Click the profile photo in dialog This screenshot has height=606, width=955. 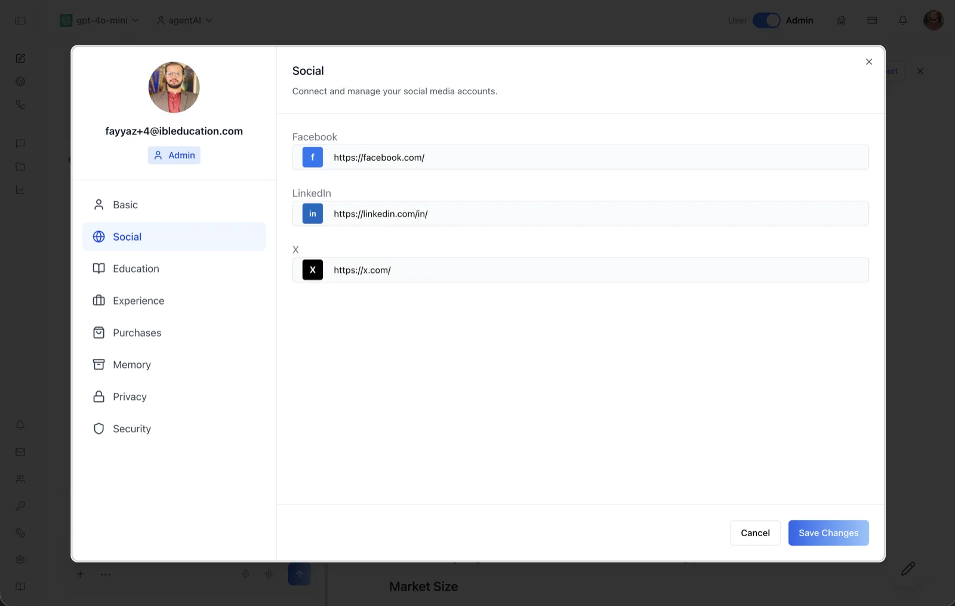[x=174, y=87]
